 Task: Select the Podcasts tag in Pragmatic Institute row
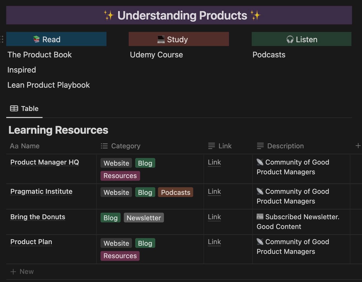pyautogui.click(x=175, y=192)
